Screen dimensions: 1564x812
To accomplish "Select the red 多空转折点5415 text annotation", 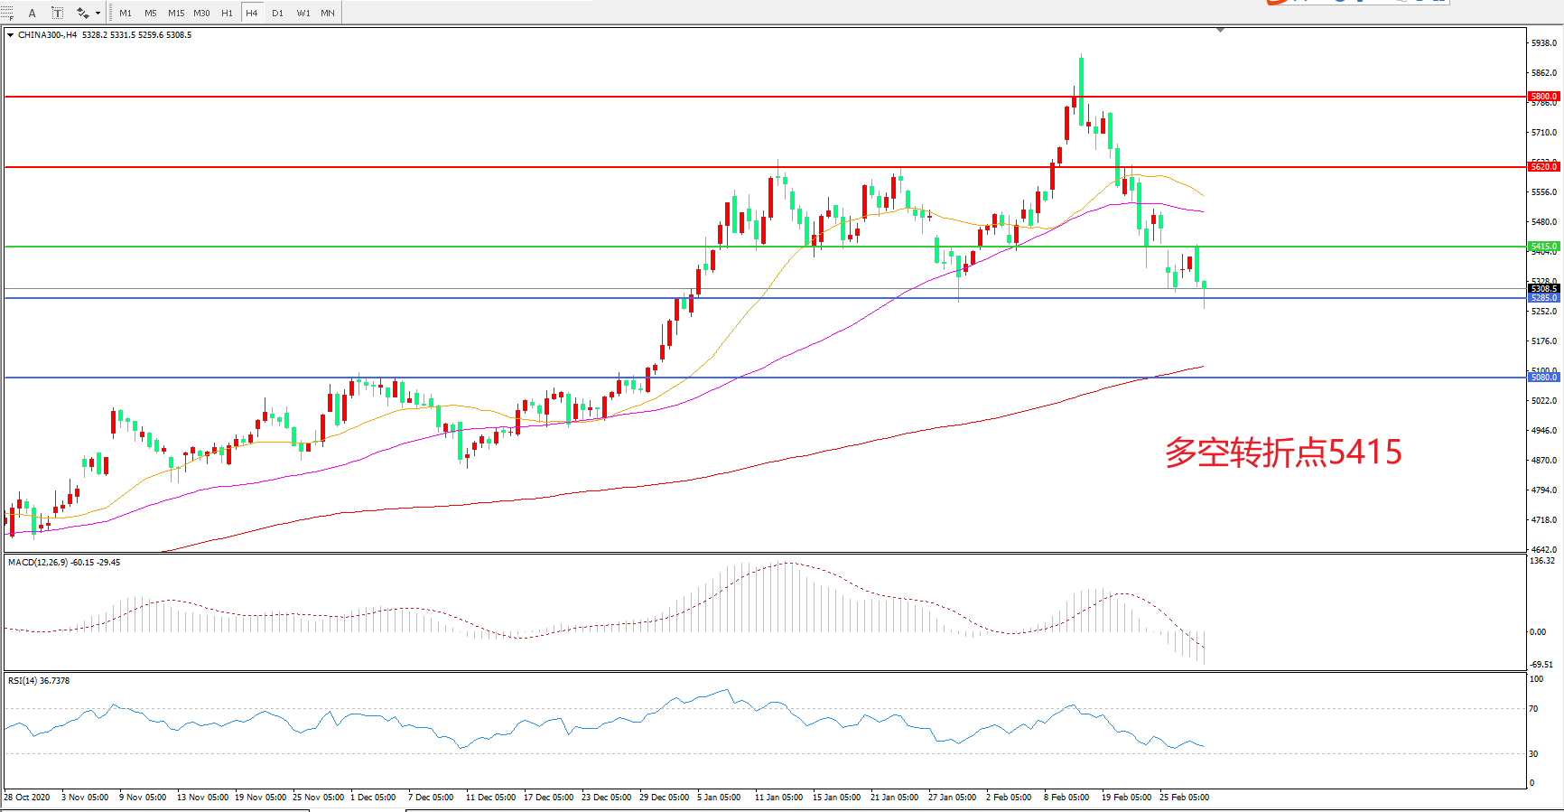I will (x=1282, y=452).
